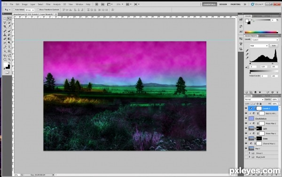282x177 pixels.
Task: Toggle lock transparent pixels in Layers
Action: [251, 104]
